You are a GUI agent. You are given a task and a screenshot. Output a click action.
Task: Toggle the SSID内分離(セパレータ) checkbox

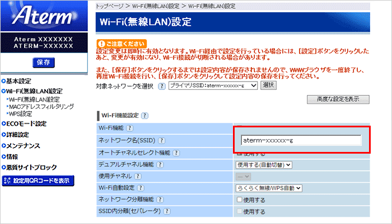[240, 211]
